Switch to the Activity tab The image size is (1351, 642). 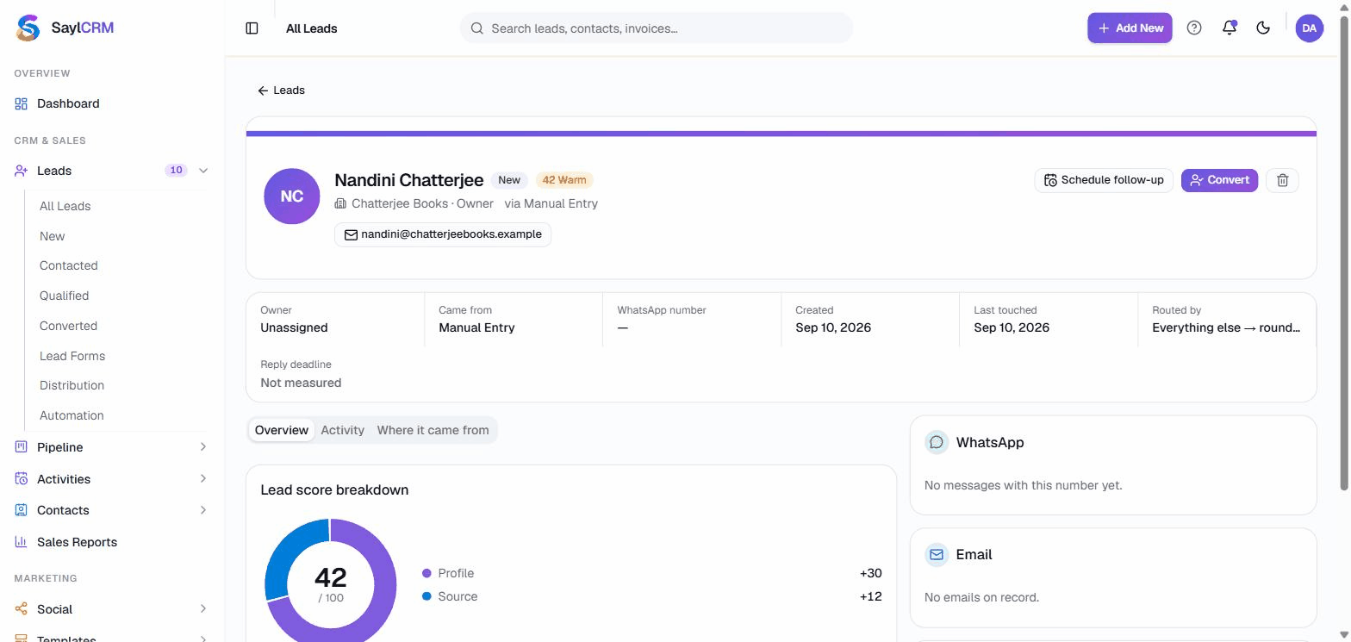(x=343, y=430)
